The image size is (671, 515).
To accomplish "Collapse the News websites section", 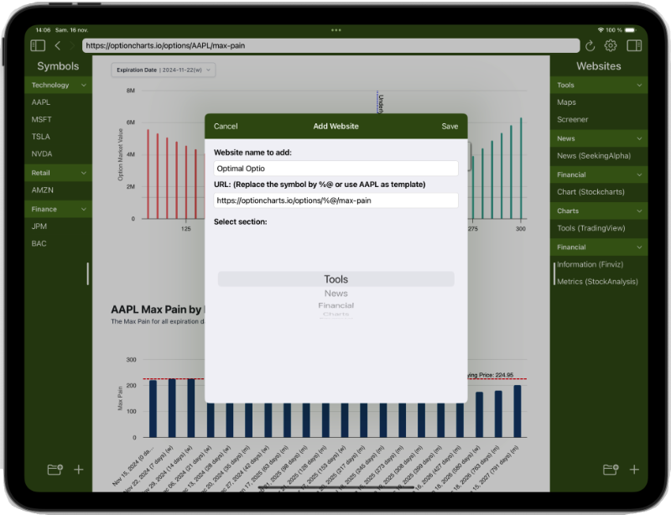I will pos(639,138).
